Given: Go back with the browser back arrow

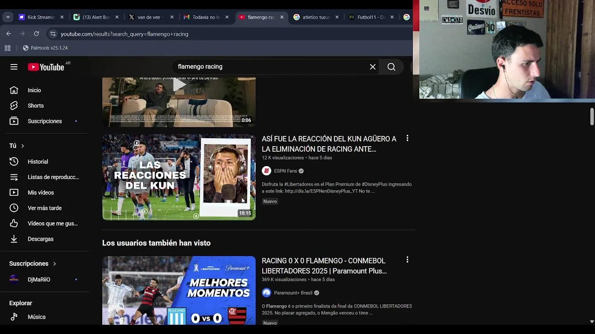Looking at the screenshot, I should (8, 34).
